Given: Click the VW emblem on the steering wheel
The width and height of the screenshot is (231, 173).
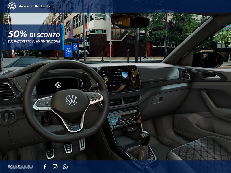Looking at the screenshot, I should click(72, 100).
